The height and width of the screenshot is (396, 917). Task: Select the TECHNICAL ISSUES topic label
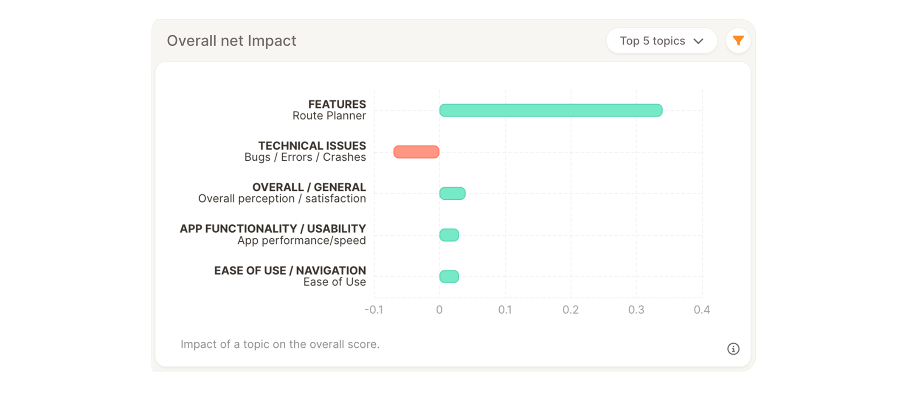[x=312, y=146]
